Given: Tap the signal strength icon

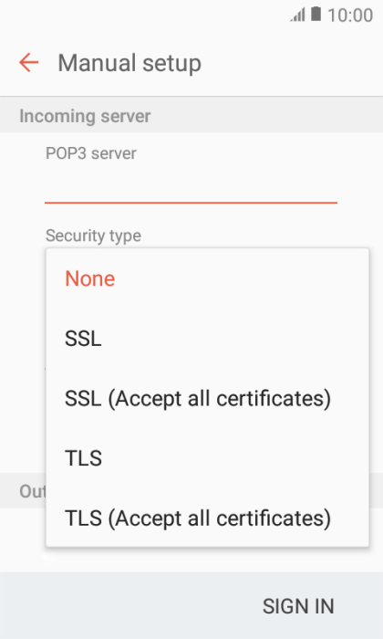Looking at the screenshot, I should coord(297,16).
